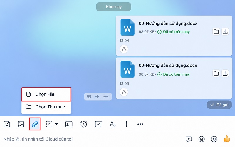Send the orange thumbs-up quick reaction
This screenshot has height=147, width=235.
[226, 139]
